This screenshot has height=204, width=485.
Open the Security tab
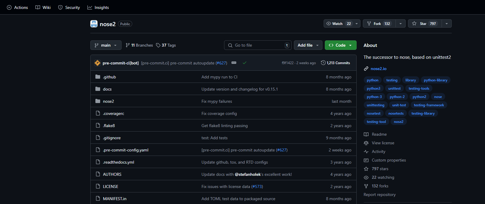69,7
